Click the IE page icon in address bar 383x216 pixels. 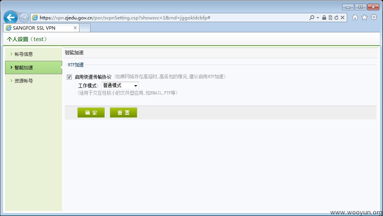(x=35, y=17)
